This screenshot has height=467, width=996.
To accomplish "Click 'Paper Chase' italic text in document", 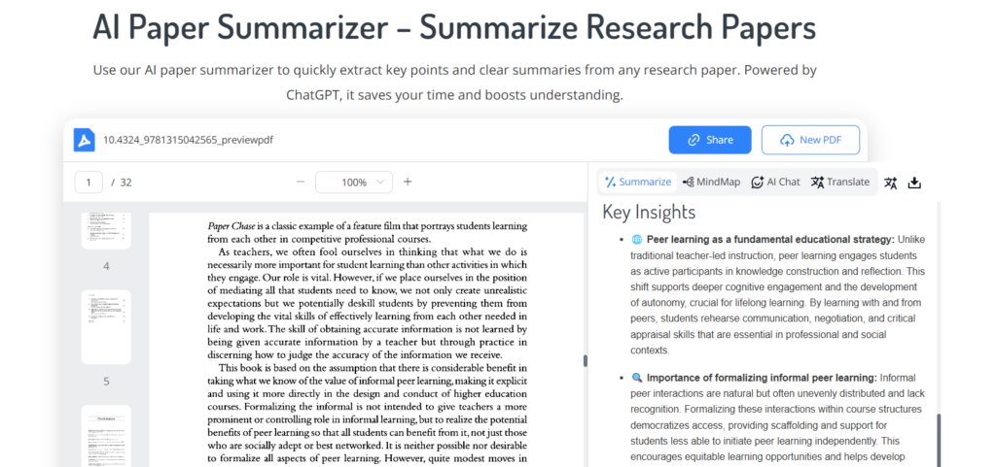I will pos(231,226).
